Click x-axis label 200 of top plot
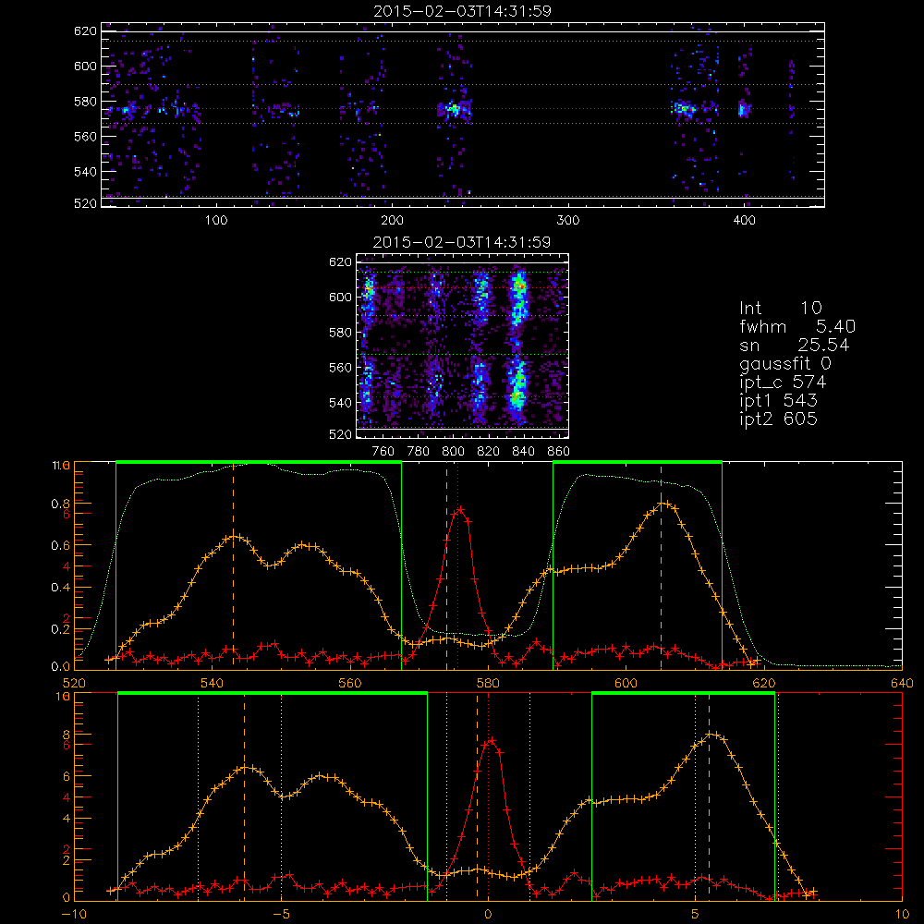 pos(392,221)
